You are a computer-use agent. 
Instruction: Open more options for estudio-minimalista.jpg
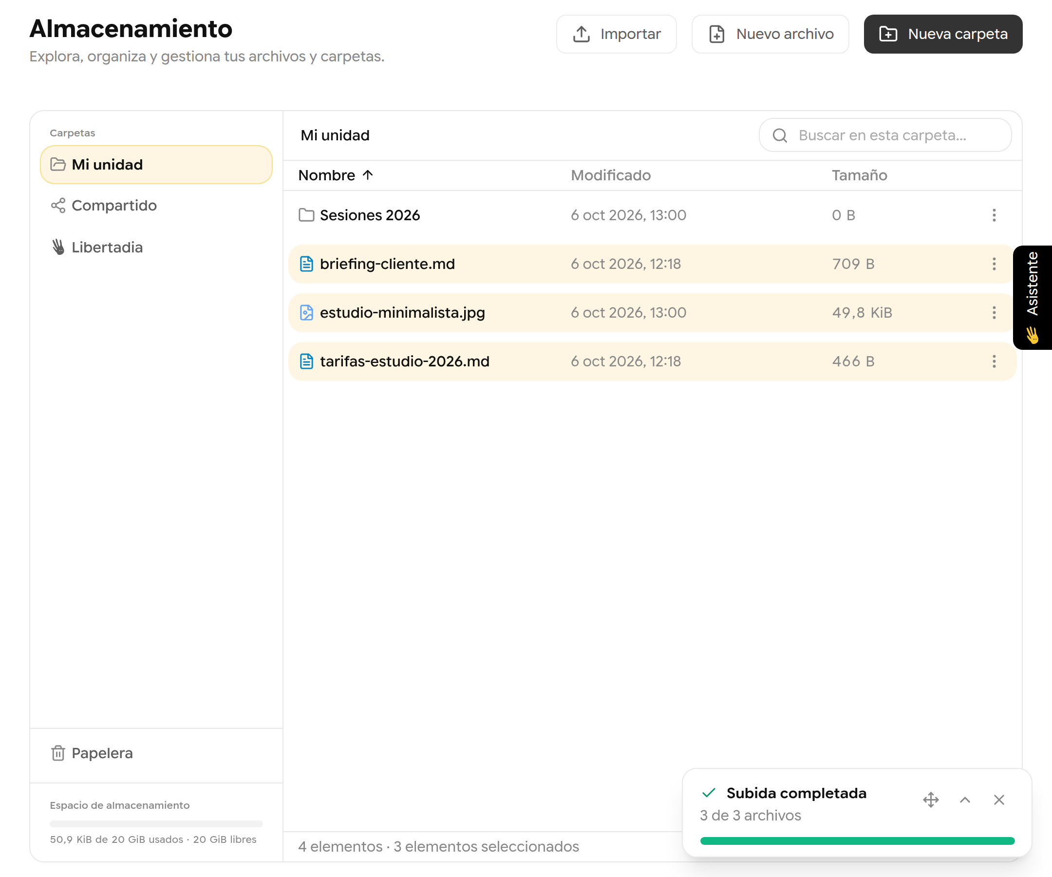click(994, 313)
